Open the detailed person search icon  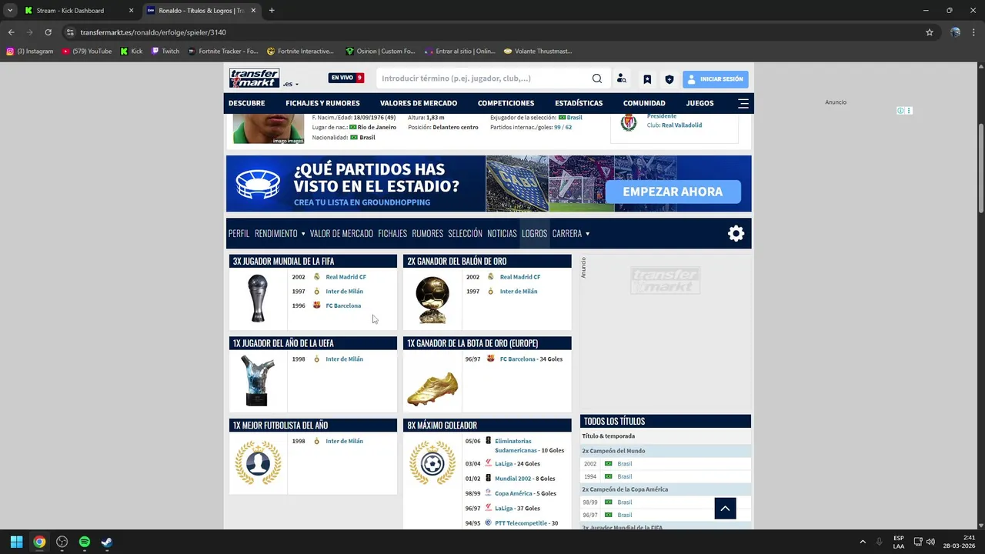pos(622,78)
